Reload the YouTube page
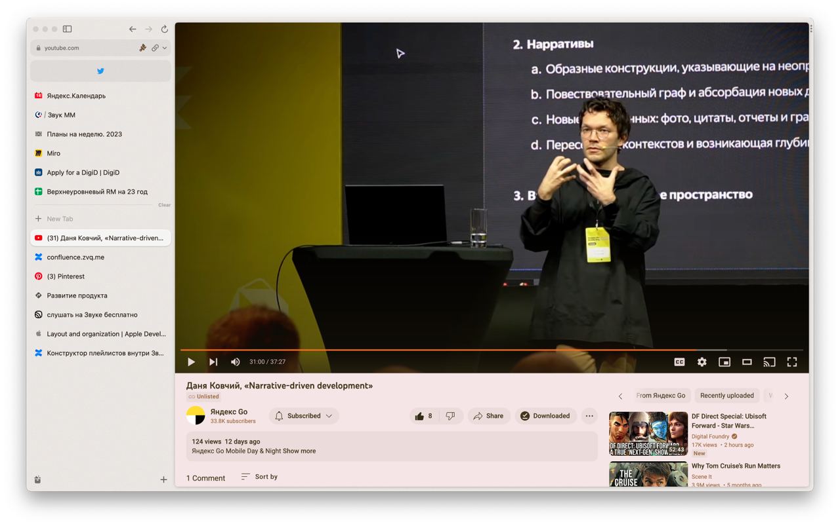Screen dimensions: 840x526 coord(165,29)
